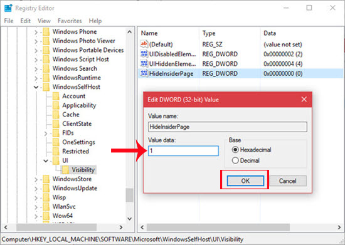Select the Windows Phone folder icon

46,32
